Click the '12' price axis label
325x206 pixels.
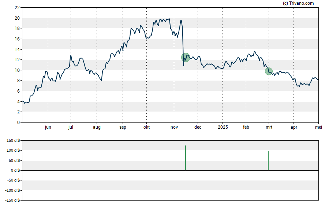coord(17,60)
